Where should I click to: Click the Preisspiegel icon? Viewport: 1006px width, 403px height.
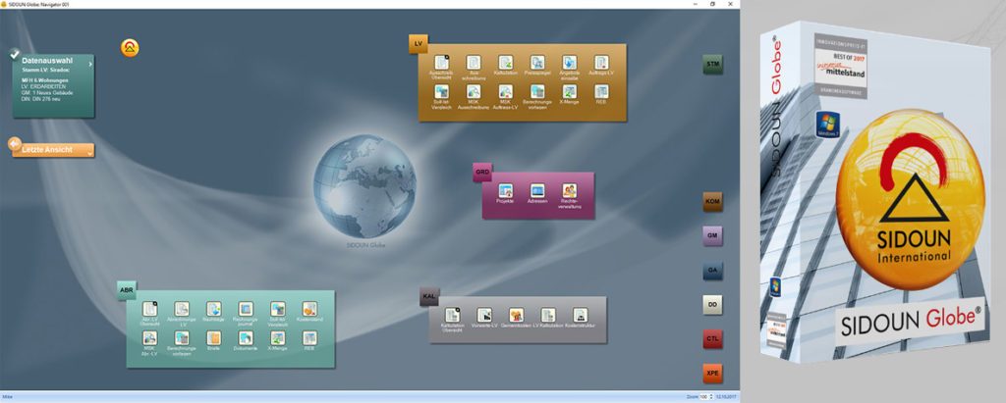coord(537,64)
